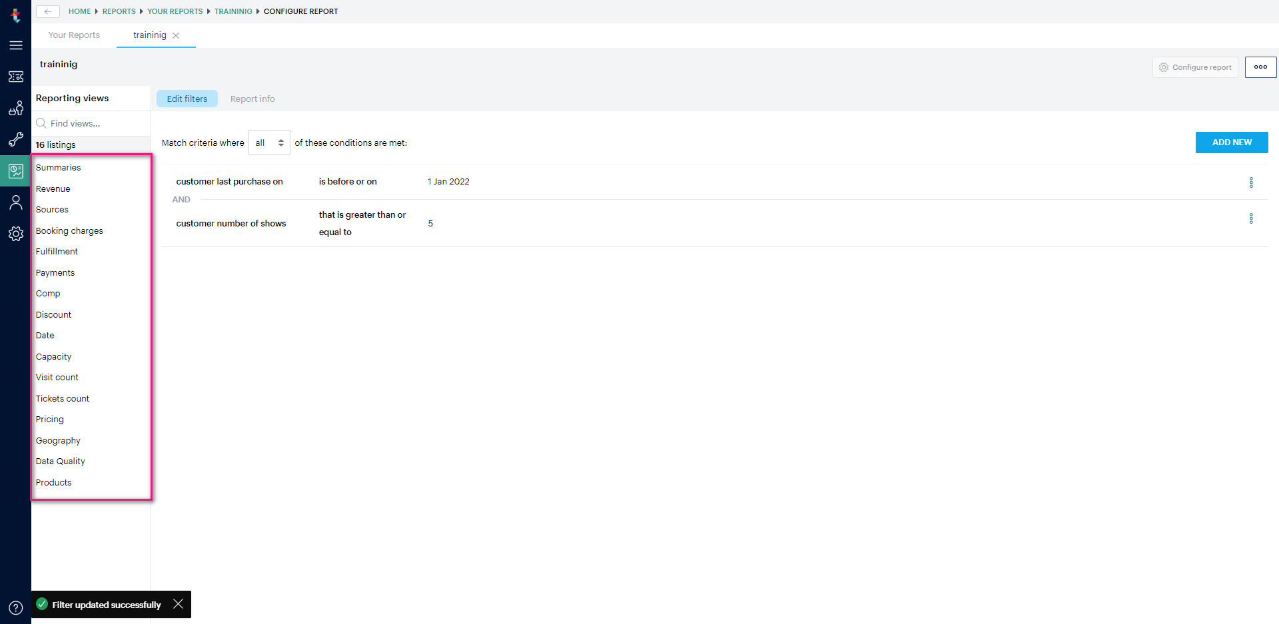Open the match criteria 'all' dropdown
The width and height of the screenshot is (1279, 624).
[x=269, y=143]
